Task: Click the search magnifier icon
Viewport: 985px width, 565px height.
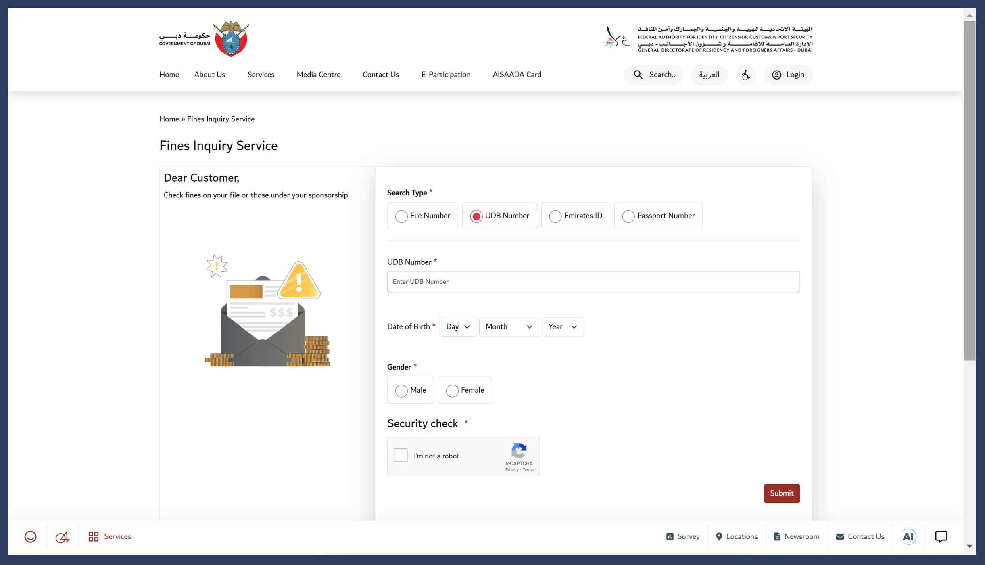Action: (638, 75)
